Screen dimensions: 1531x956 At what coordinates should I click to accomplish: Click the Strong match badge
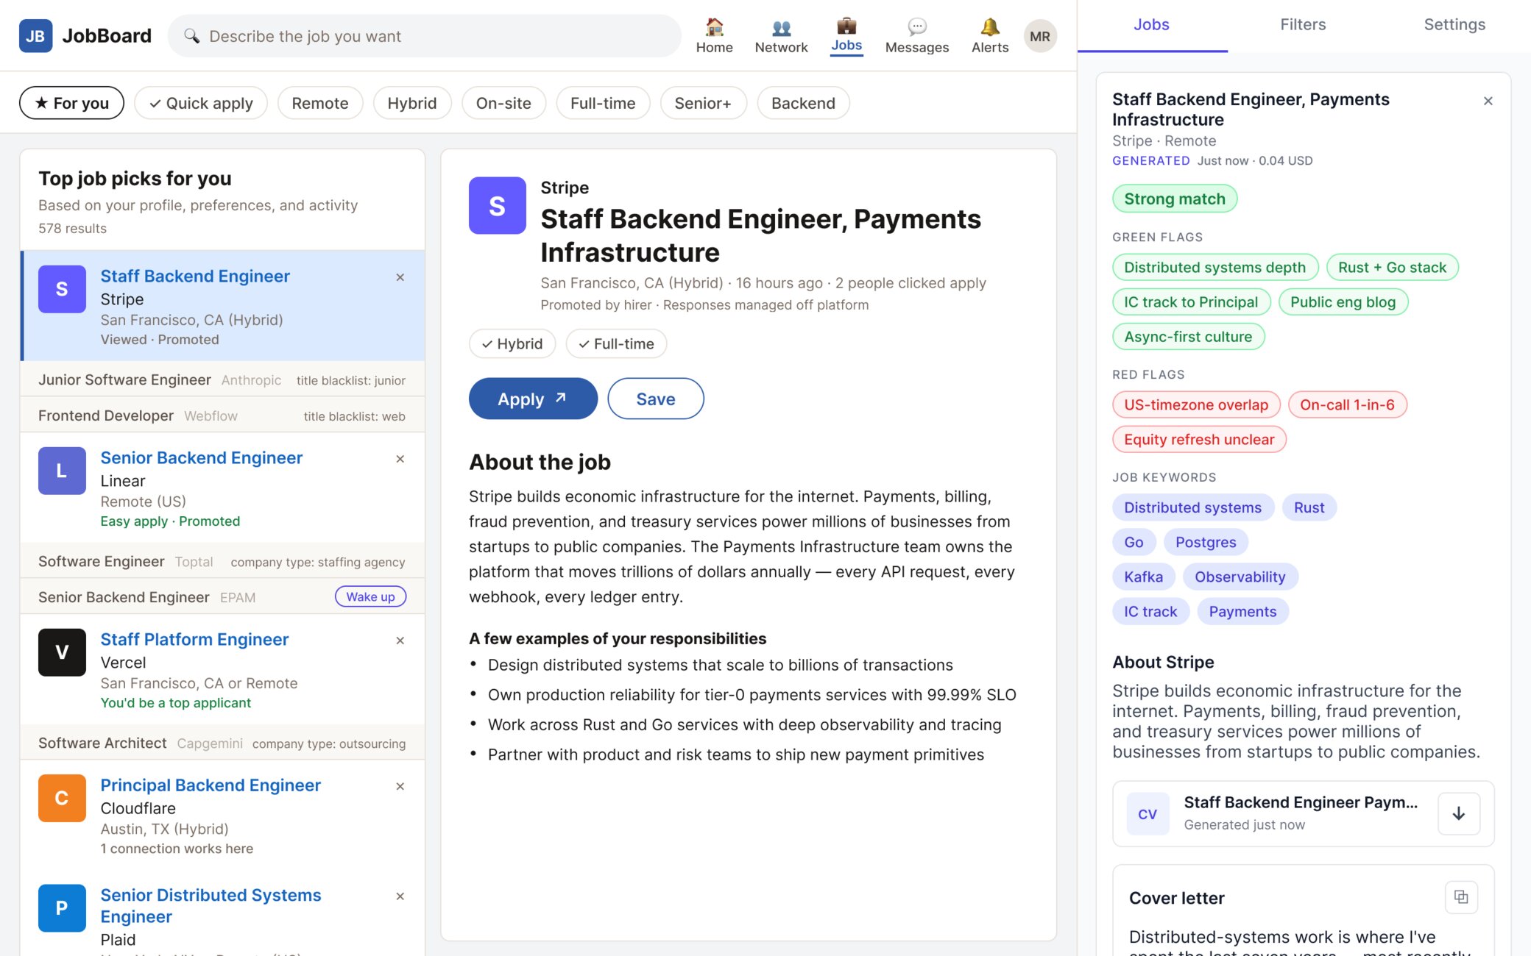1174,199
